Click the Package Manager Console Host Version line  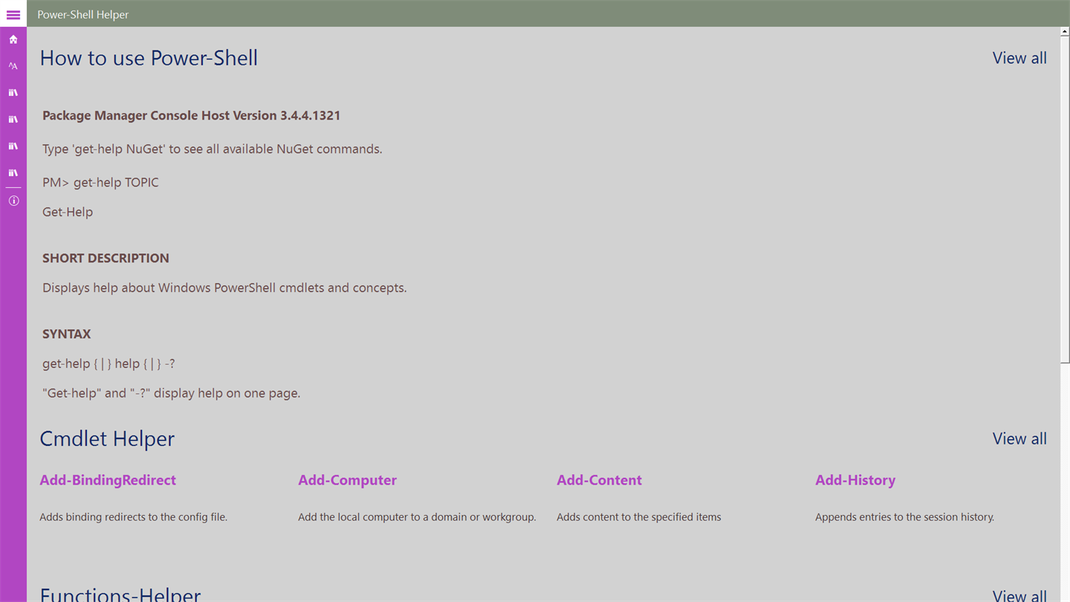pos(191,115)
